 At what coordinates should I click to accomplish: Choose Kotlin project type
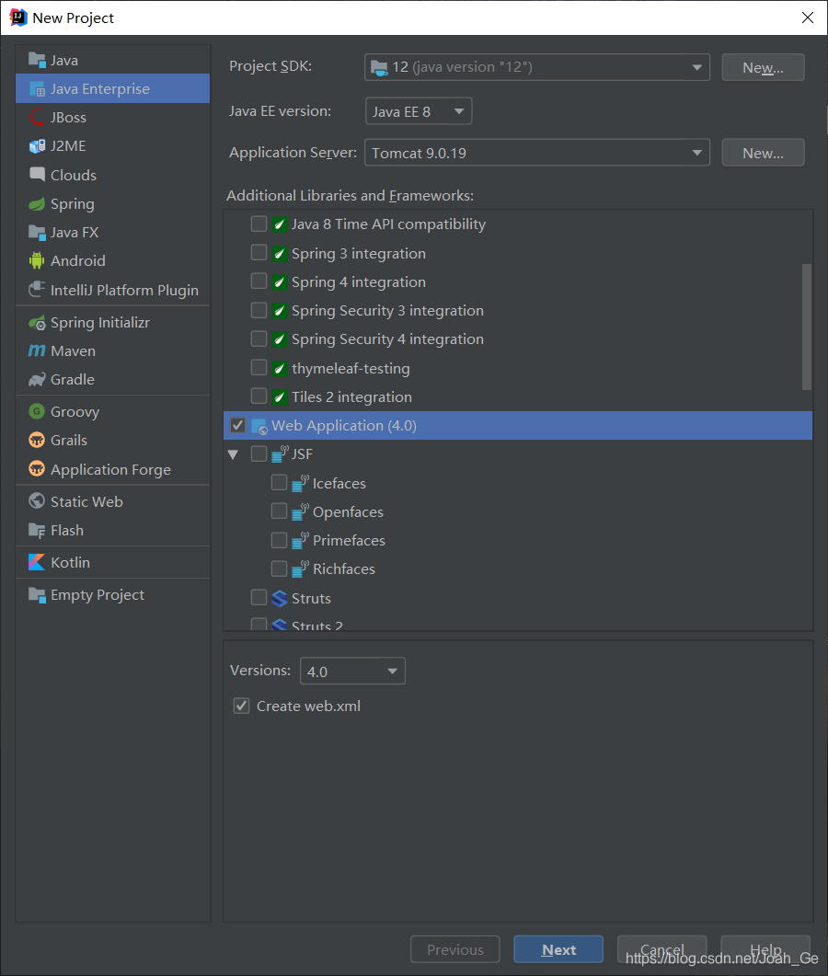click(x=112, y=562)
